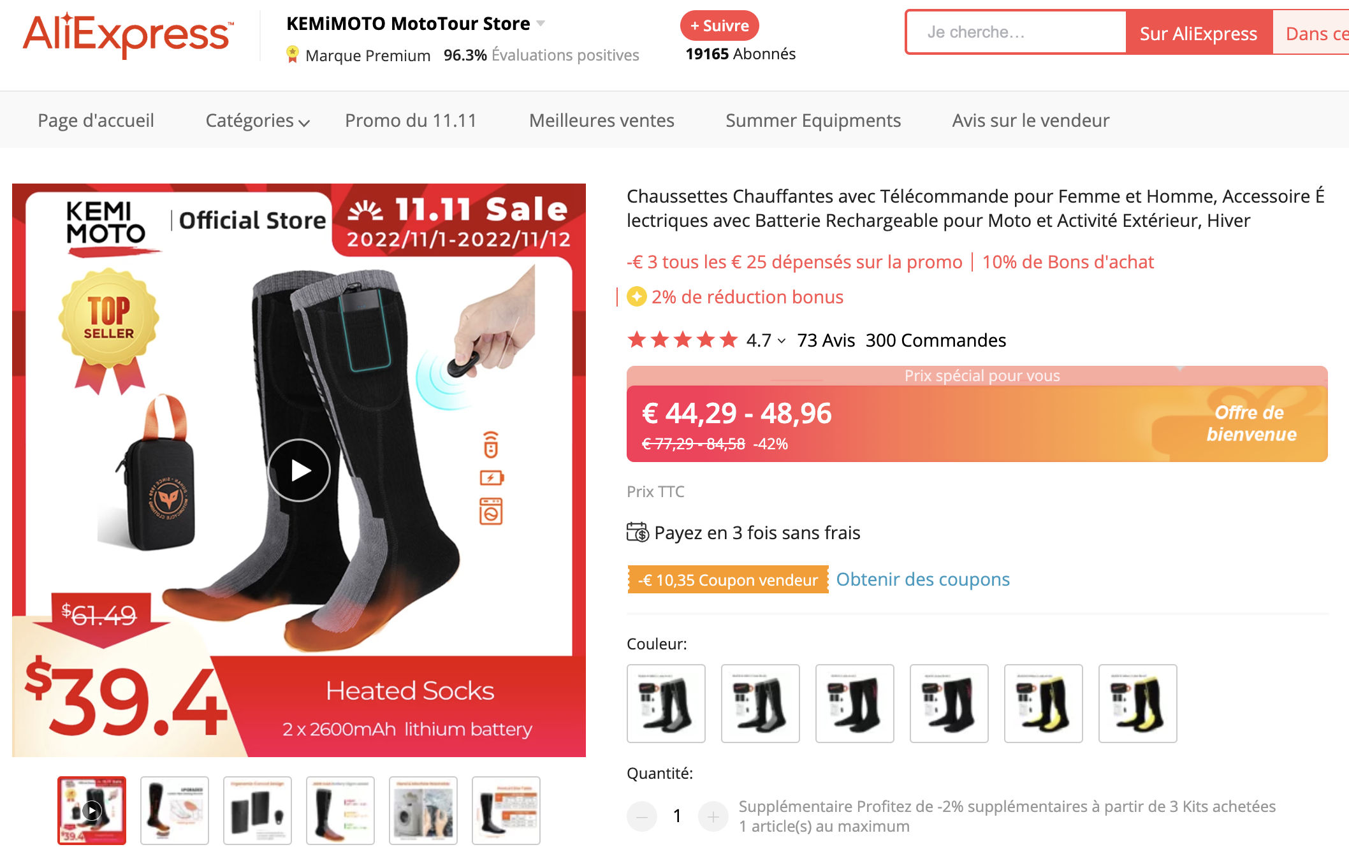The image size is (1349, 854).
Task: Play the heated socks product video
Action: coord(298,470)
